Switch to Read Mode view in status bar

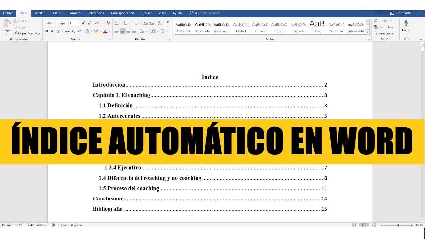click(354, 225)
